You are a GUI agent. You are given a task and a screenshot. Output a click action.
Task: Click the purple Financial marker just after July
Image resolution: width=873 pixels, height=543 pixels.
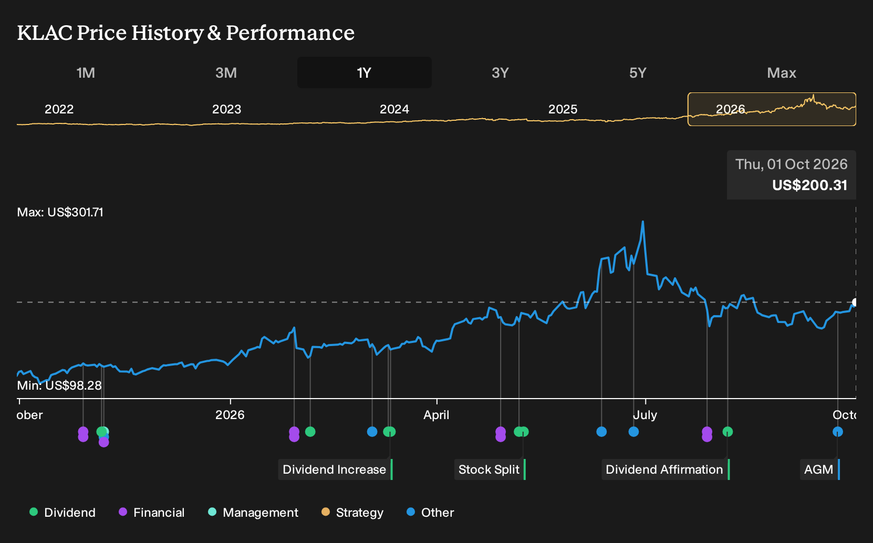707,434
